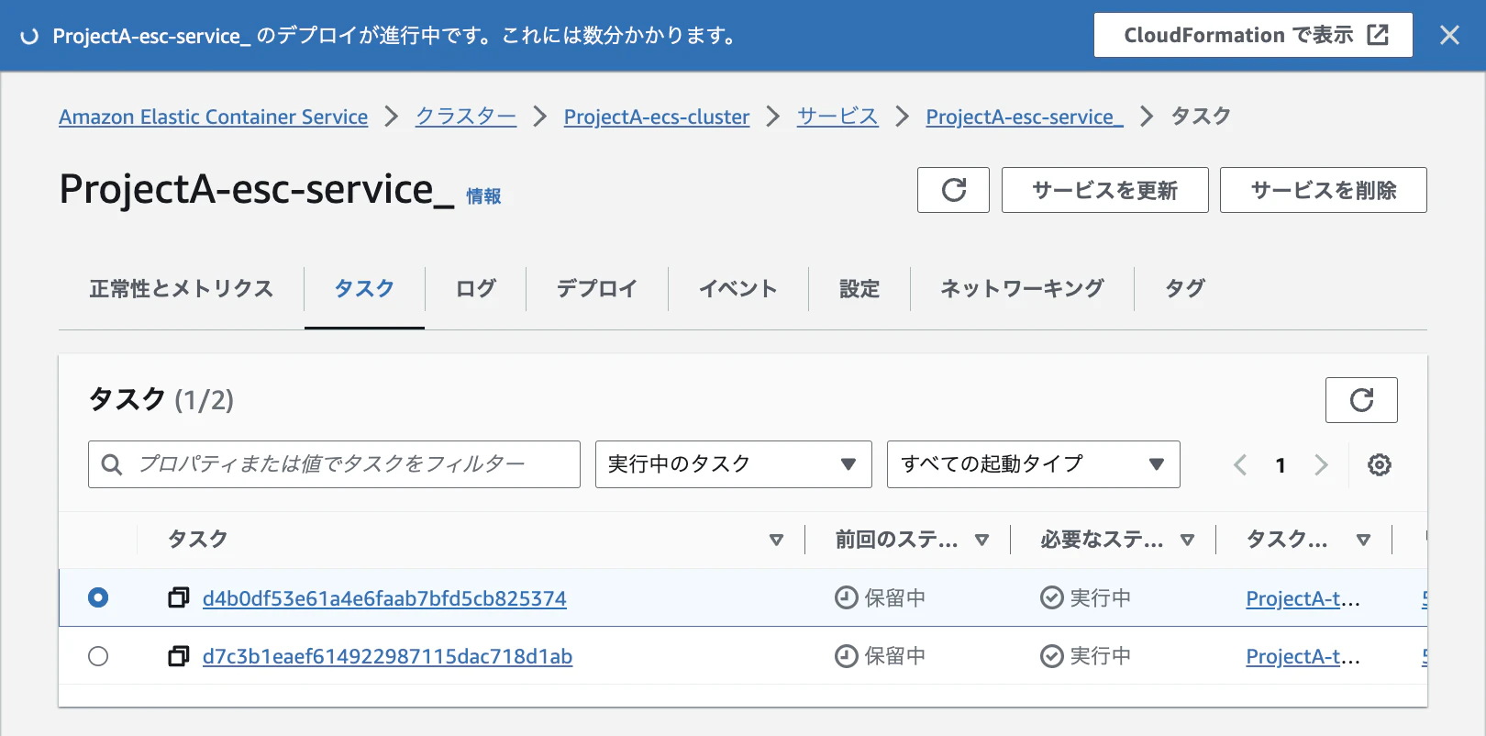Switch to the タスク tab
The image size is (1486, 736).
pos(364,289)
